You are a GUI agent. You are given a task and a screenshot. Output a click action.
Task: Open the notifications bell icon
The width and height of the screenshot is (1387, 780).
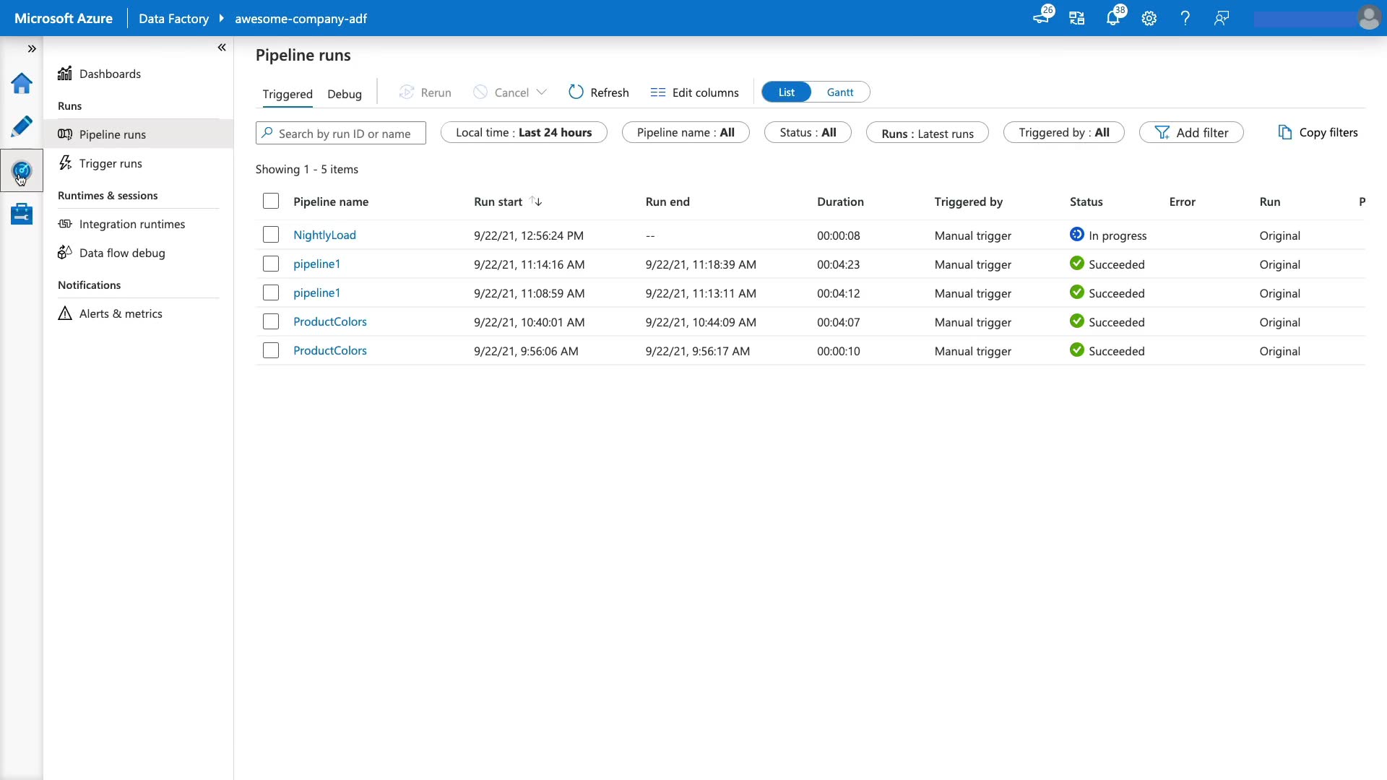[x=1112, y=19]
